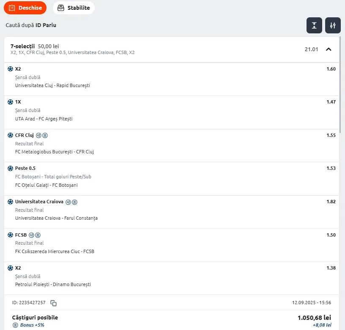The image size is (345, 330).
Task: Click the +2 badge next to Universitatea Craiova
Action: click(68, 202)
